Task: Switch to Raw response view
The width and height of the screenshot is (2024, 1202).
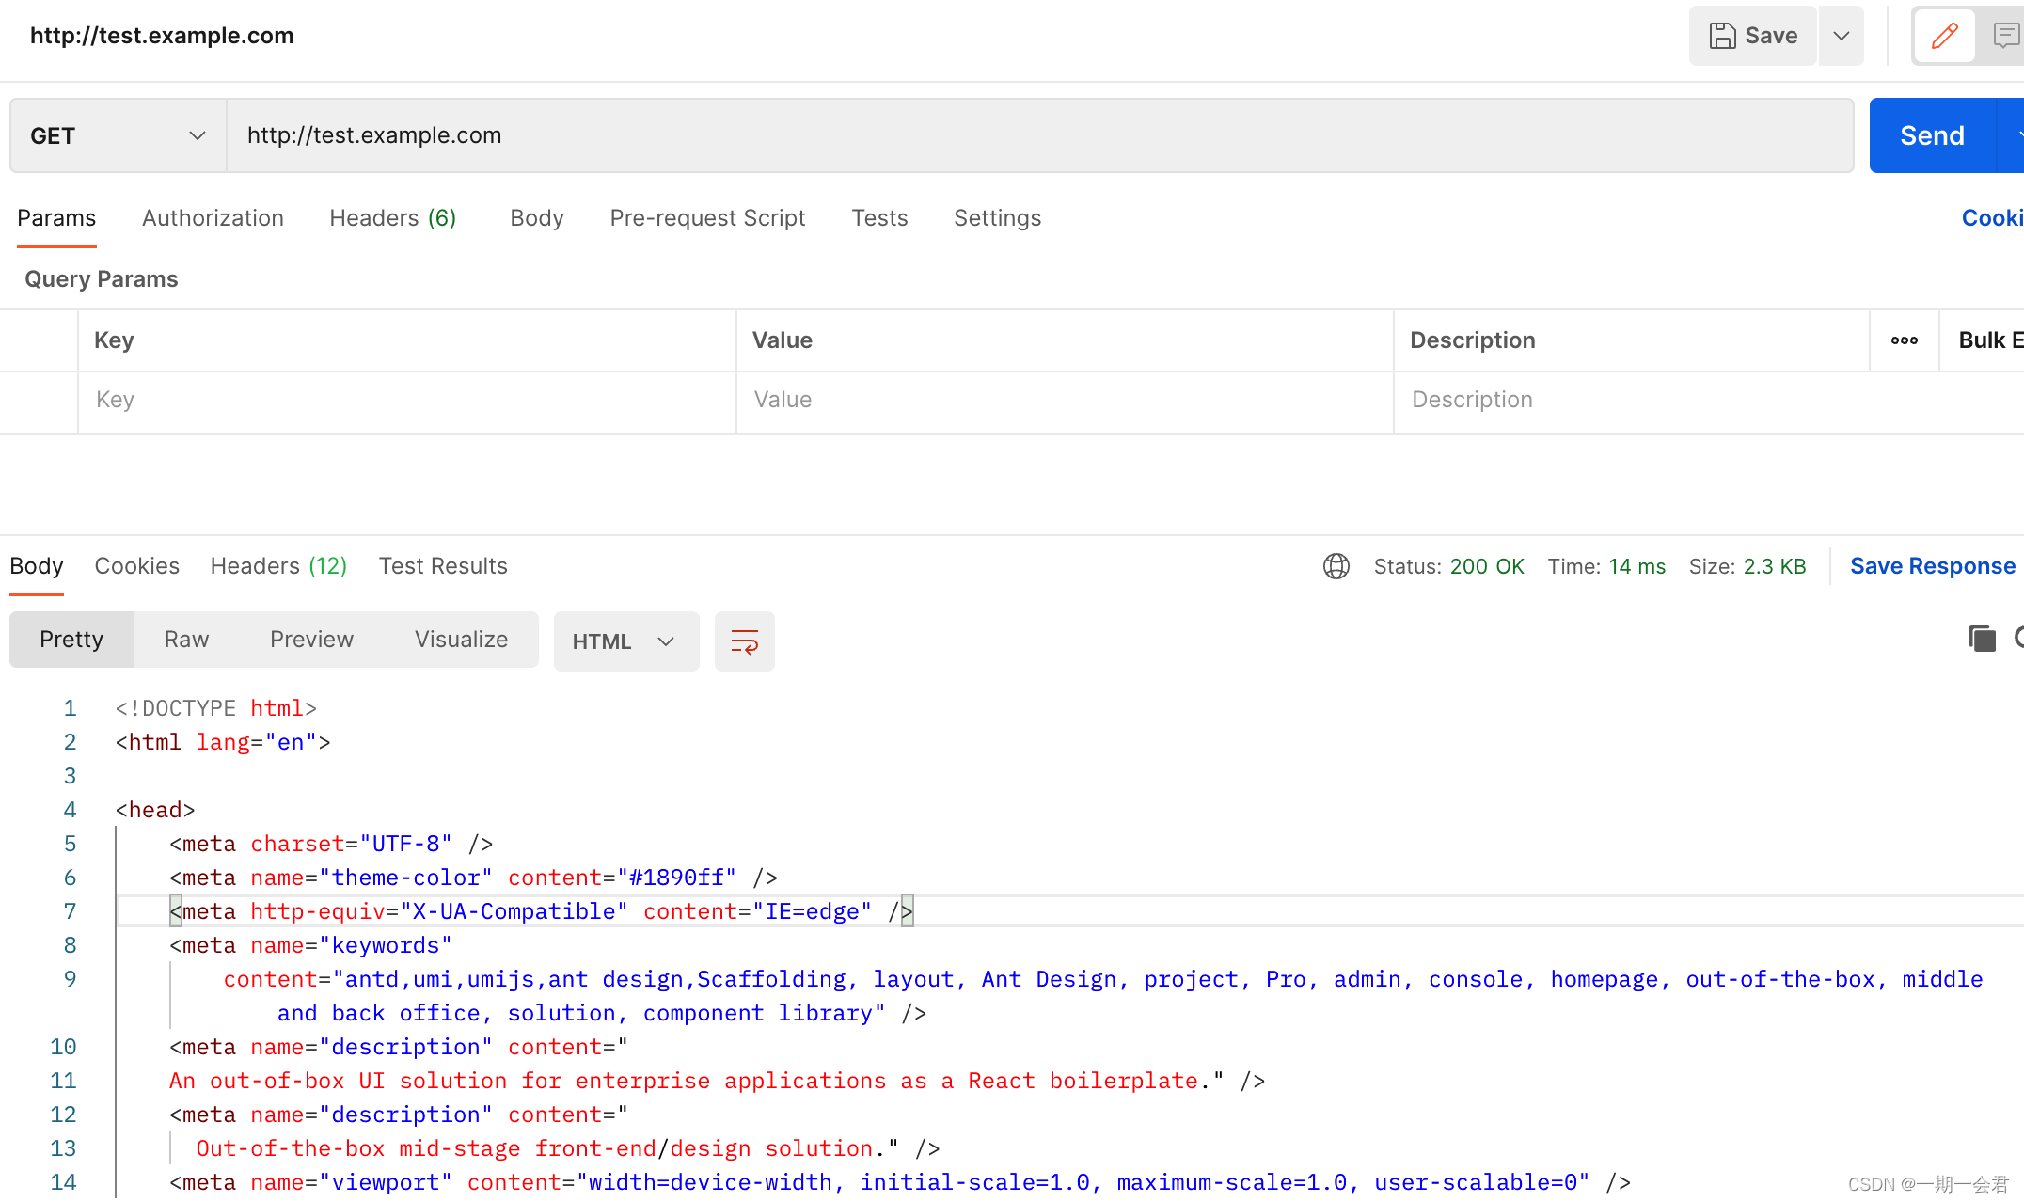Action: [186, 640]
